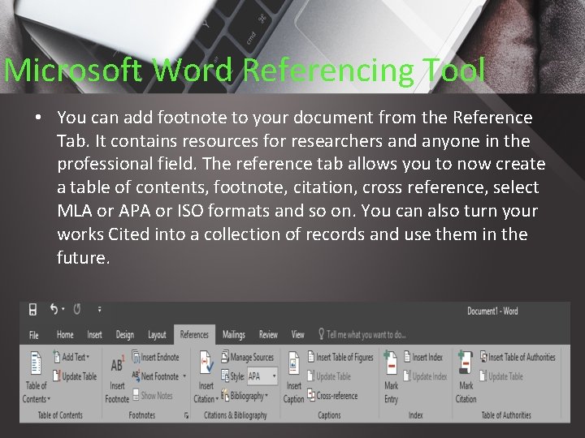Open the Footnotes dialog launcher
Image resolution: width=585 pixels, height=438 pixels.
point(186,415)
